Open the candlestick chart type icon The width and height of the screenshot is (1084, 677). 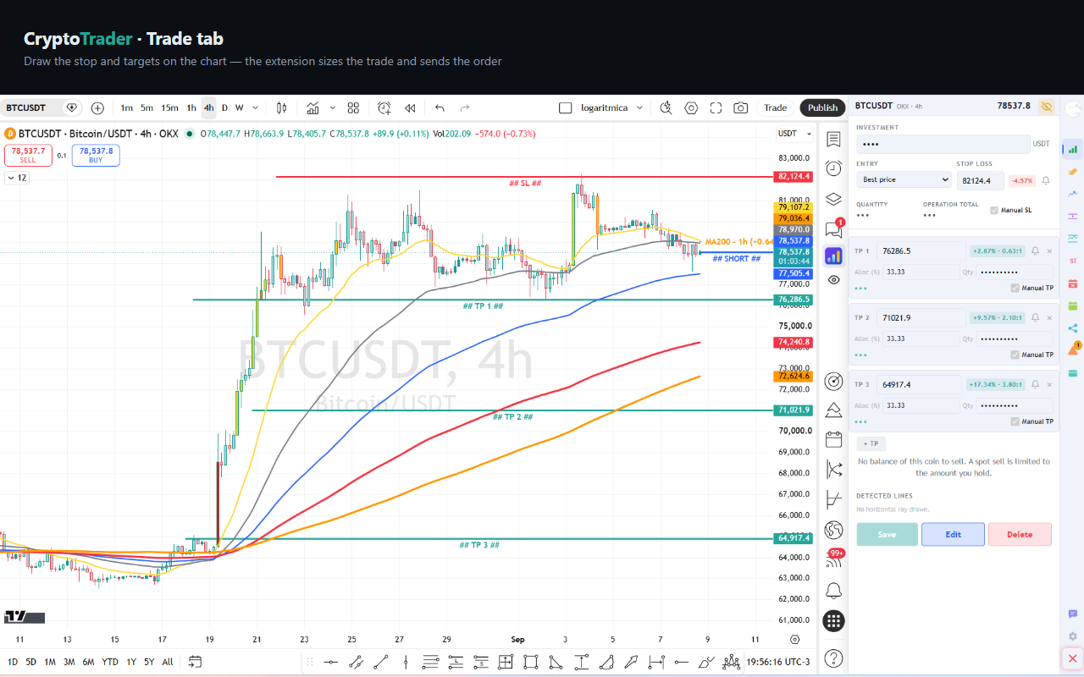[x=282, y=107]
